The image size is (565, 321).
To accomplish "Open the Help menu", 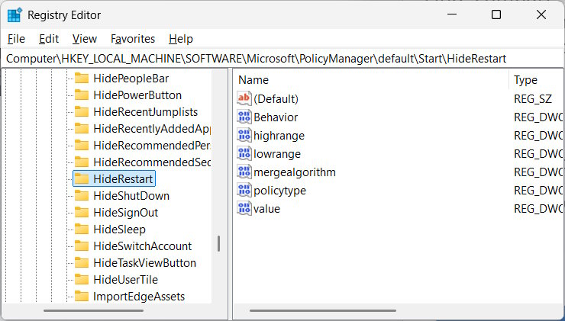I will point(181,39).
